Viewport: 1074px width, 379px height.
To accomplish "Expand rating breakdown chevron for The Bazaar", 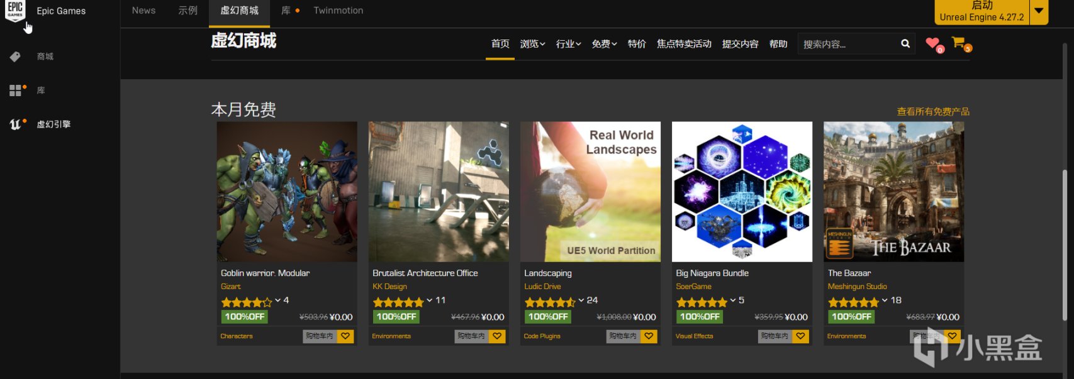I will [x=884, y=300].
